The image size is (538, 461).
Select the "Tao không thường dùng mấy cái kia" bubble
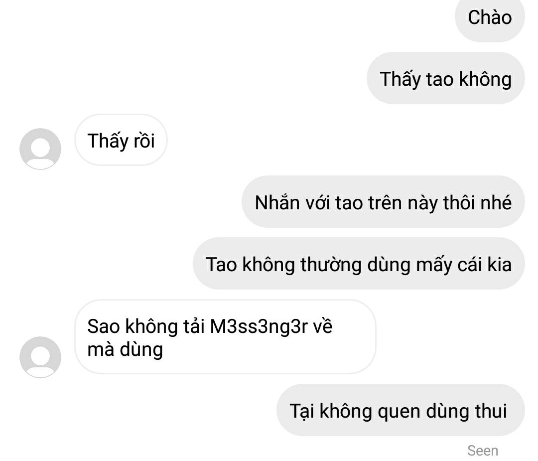359,264
